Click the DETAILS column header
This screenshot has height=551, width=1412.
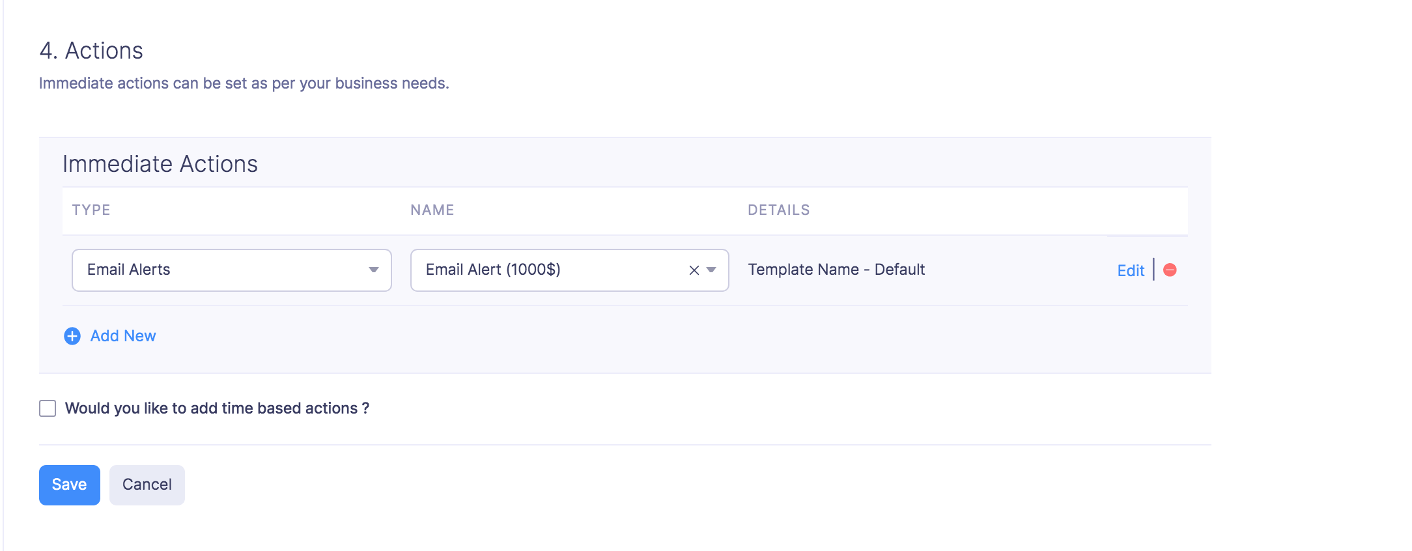(x=779, y=210)
